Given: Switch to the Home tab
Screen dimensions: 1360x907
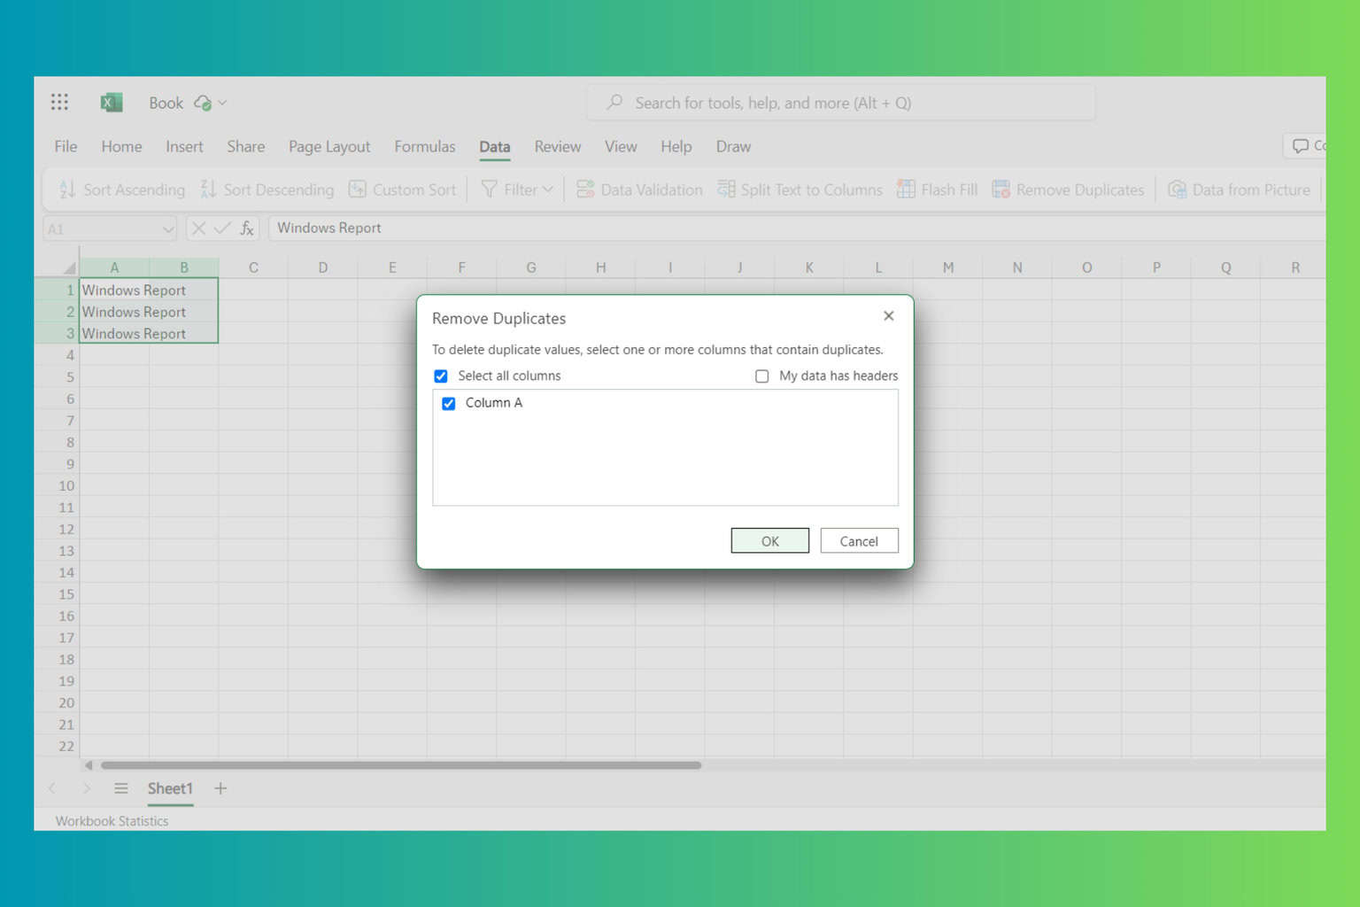Looking at the screenshot, I should (121, 146).
